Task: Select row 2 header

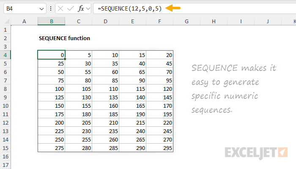Action: [5, 38]
